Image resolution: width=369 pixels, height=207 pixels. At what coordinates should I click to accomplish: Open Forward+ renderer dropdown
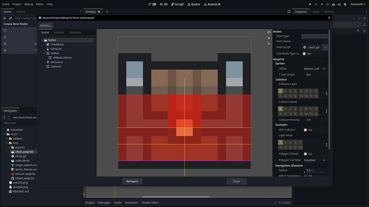[x=358, y=4]
